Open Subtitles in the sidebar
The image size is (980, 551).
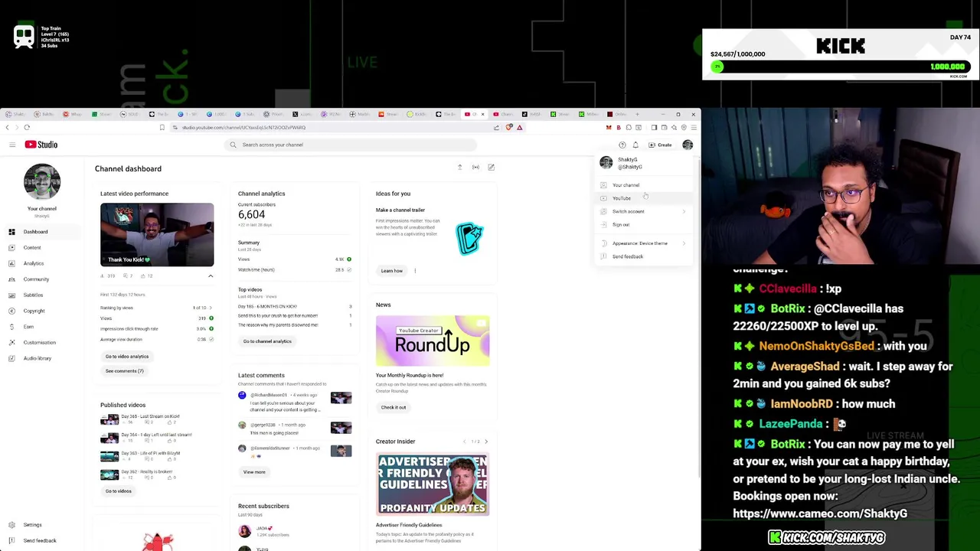coord(41,295)
